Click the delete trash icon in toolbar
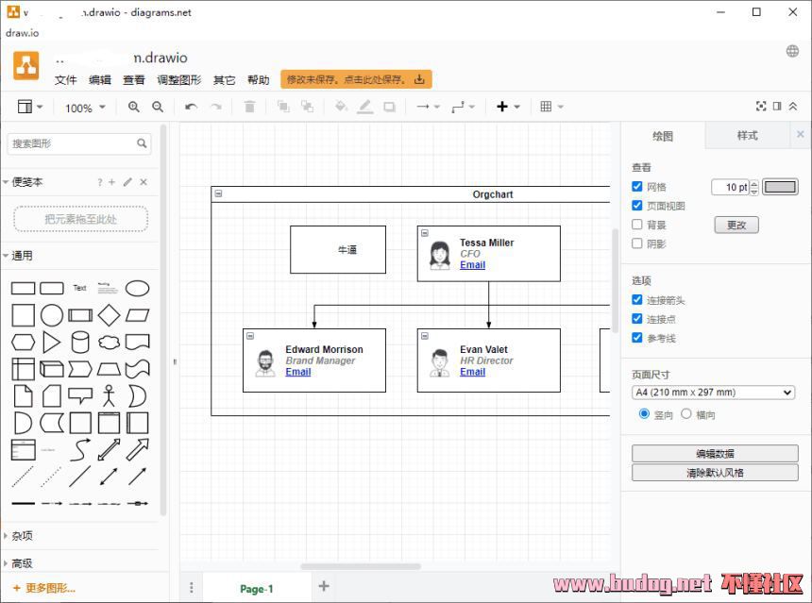 249,108
